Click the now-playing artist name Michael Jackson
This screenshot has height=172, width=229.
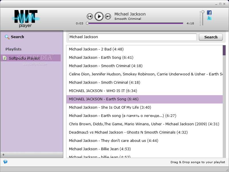point(130,14)
